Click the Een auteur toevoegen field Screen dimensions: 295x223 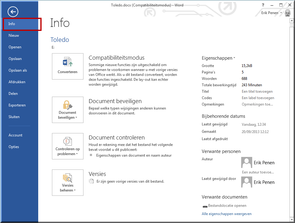[258, 172]
